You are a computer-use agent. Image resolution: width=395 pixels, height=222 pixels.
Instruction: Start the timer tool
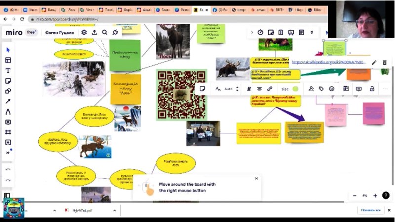pos(260,32)
